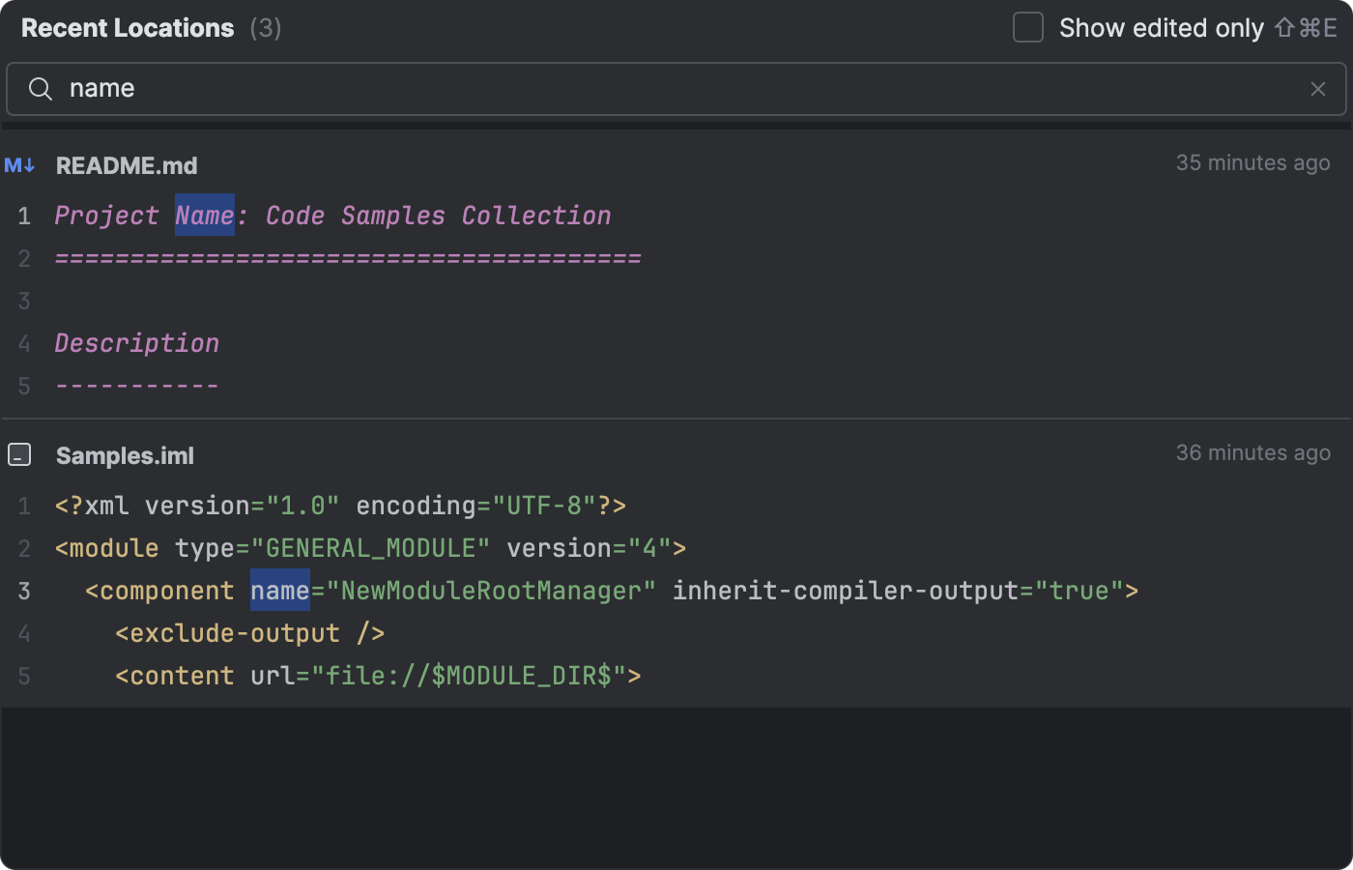Screen dimensions: 1353x870
Task: Click the 36 minutes ago timestamp
Action: pyautogui.click(x=1252, y=452)
